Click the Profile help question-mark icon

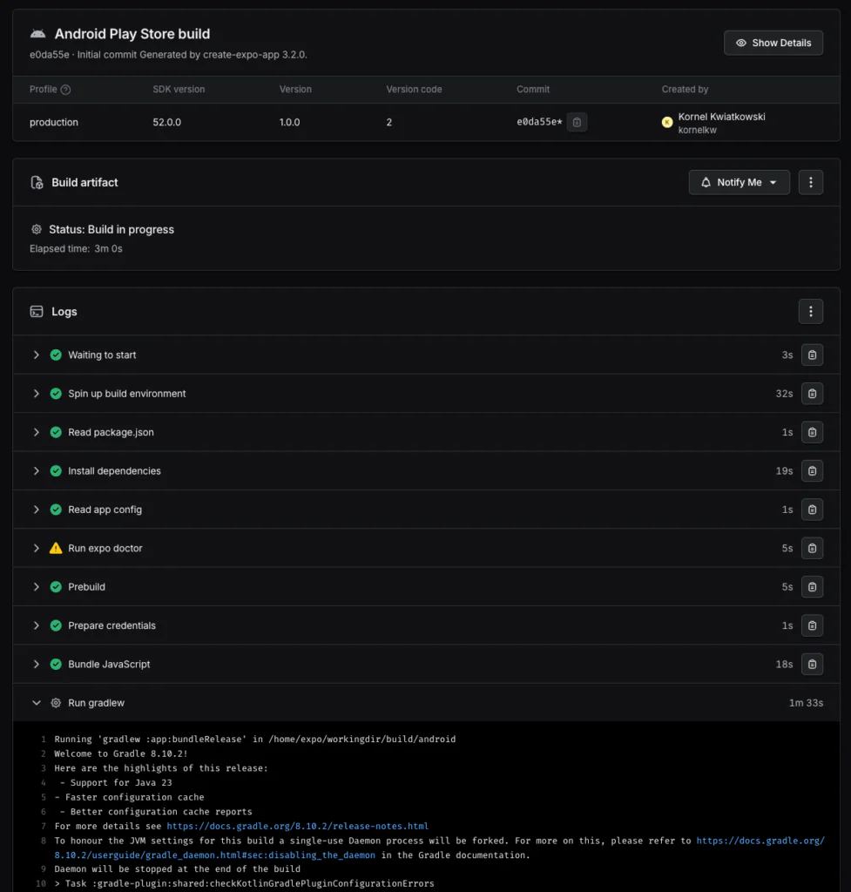(x=65, y=90)
